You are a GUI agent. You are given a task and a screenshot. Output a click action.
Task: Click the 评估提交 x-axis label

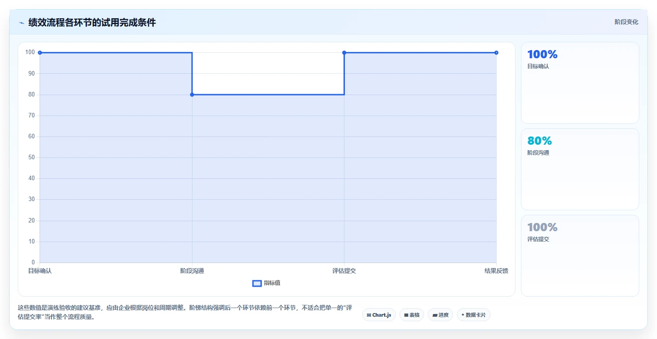click(344, 271)
